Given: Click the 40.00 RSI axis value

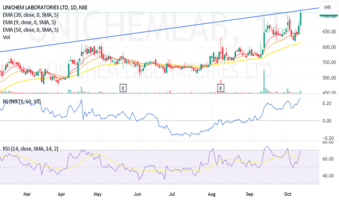Looking at the screenshot, I should (328, 176).
